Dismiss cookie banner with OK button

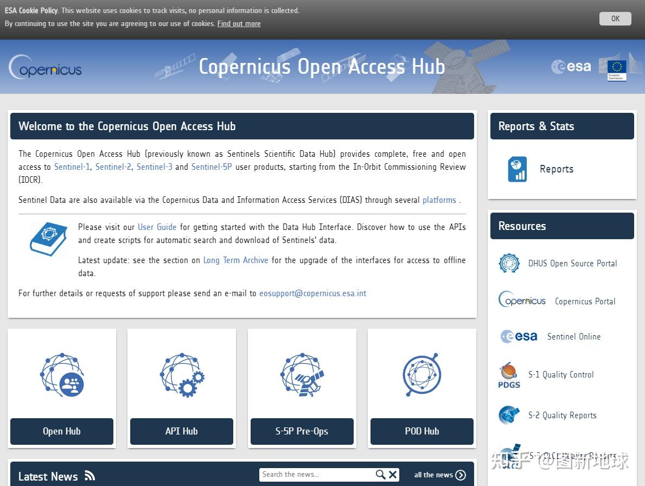point(615,18)
